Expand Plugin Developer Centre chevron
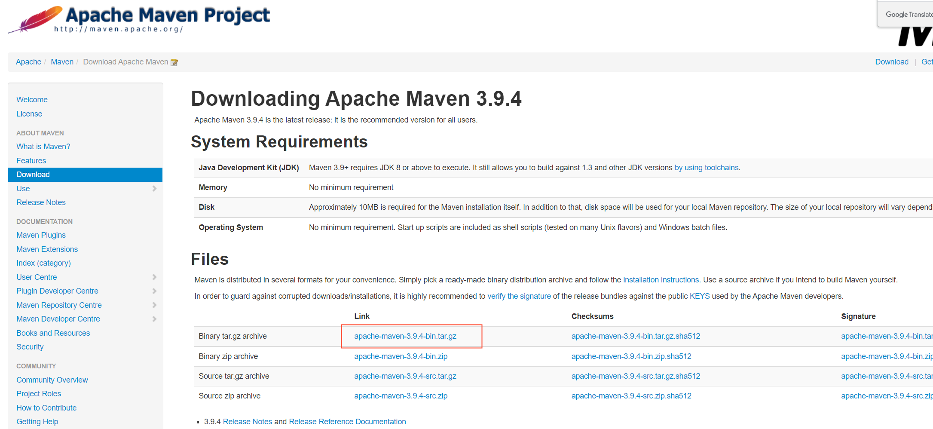 [x=154, y=291]
